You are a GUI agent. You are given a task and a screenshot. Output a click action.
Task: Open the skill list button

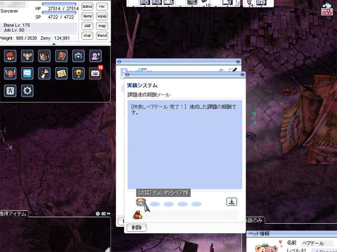87,26
